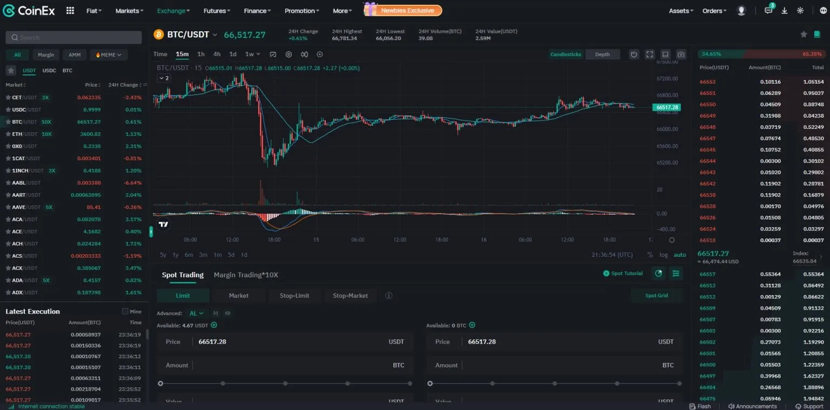
Task: Change the chart candle type icon
Action: tap(304, 54)
